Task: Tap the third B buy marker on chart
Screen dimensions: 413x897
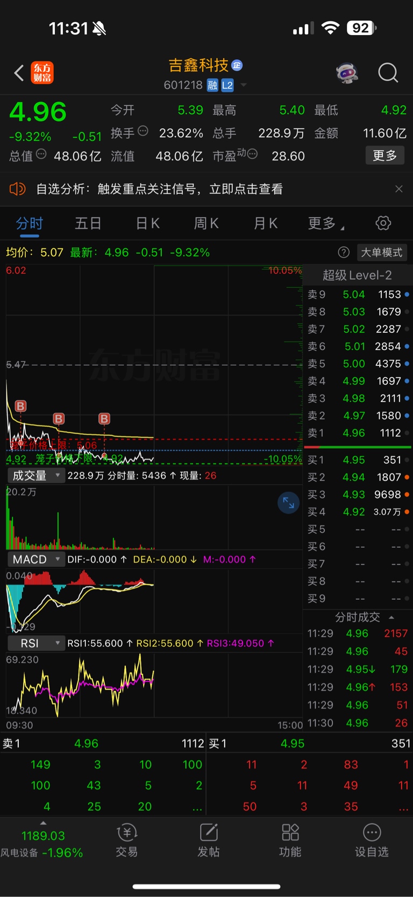Action: point(104,419)
